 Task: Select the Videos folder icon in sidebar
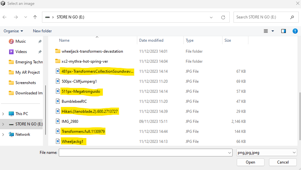point(11,52)
